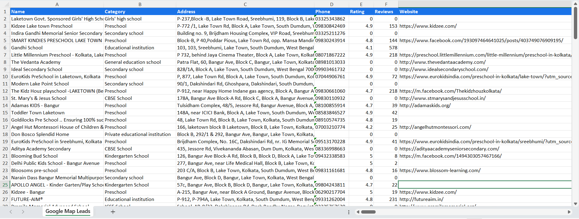Image resolution: width=579 pixels, height=219 pixels.
Task: Click horizontal scrollbar left arrow
Action: pos(358,212)
